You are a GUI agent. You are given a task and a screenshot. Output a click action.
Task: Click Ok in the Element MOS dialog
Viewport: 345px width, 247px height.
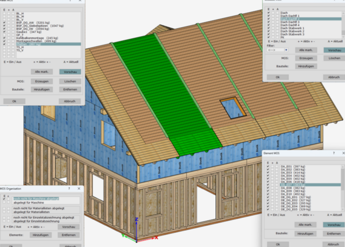(278, 245)
